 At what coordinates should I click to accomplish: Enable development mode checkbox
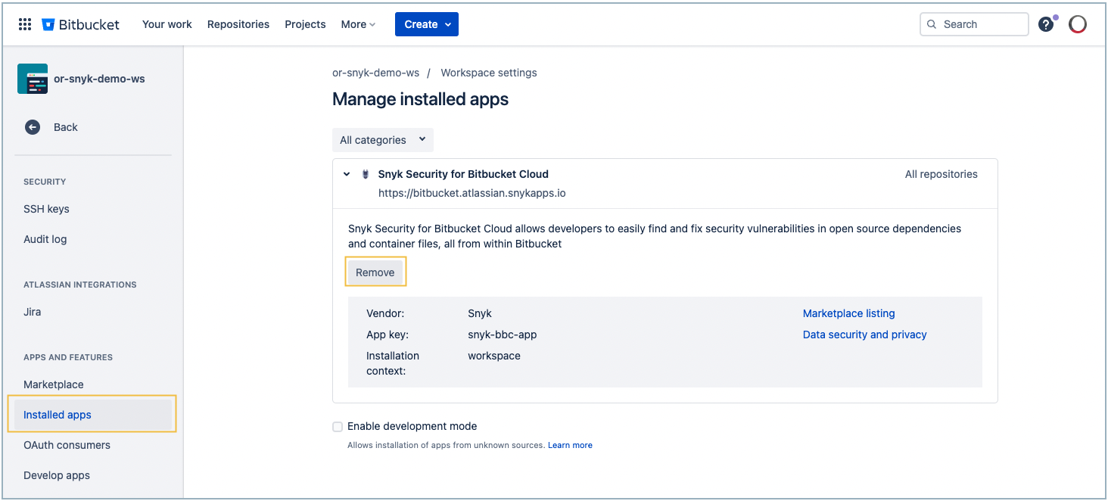coord(338,427)
